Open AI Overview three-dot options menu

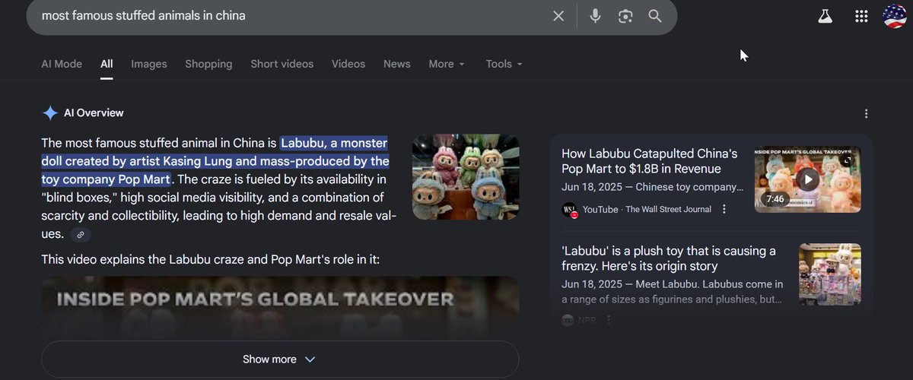coord(866,114)
